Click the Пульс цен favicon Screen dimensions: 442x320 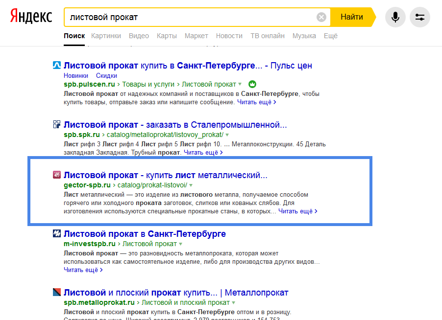click(x=57, y=65)
